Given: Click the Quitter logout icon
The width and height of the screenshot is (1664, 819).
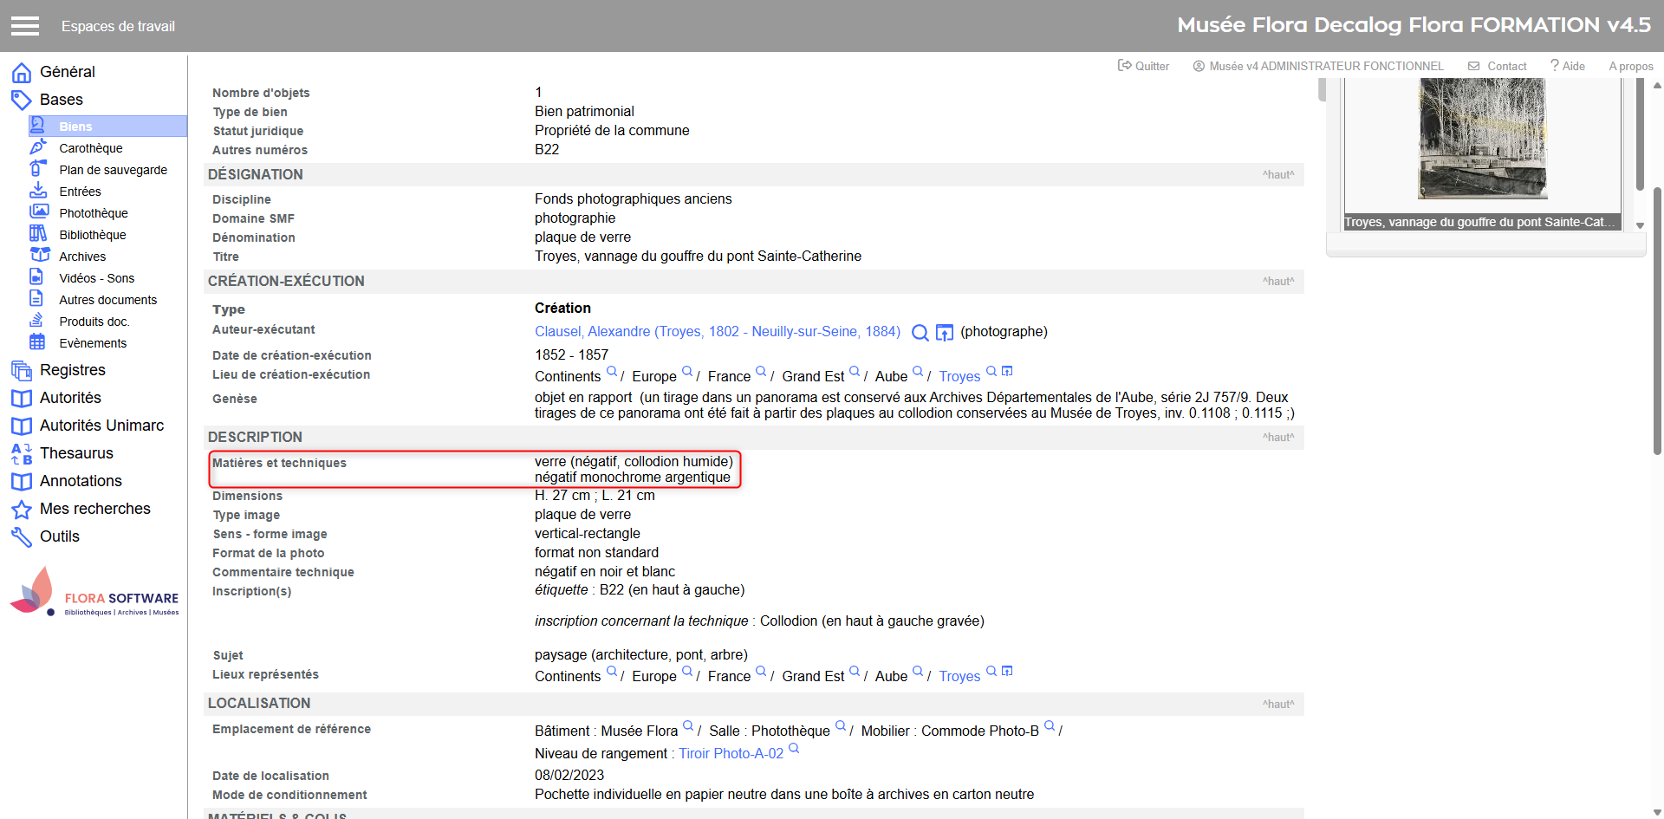Looking at the screenshot, I should pos(1125,66).
